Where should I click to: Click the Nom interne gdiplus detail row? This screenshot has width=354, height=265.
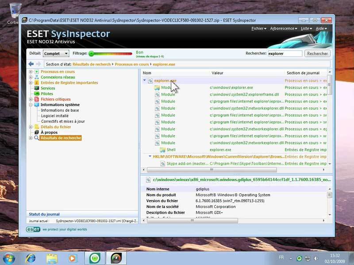tap(235, 189)
